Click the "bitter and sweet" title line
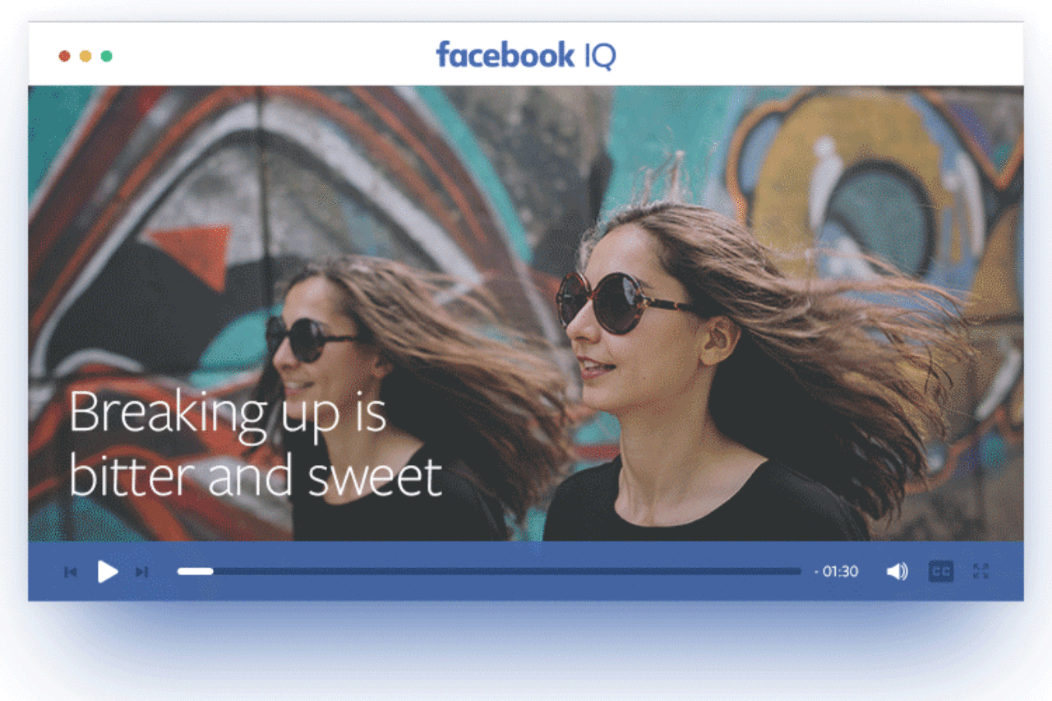Image resolution: width=1052 pixels, height=701 pixels. click(x=256, y=476)
